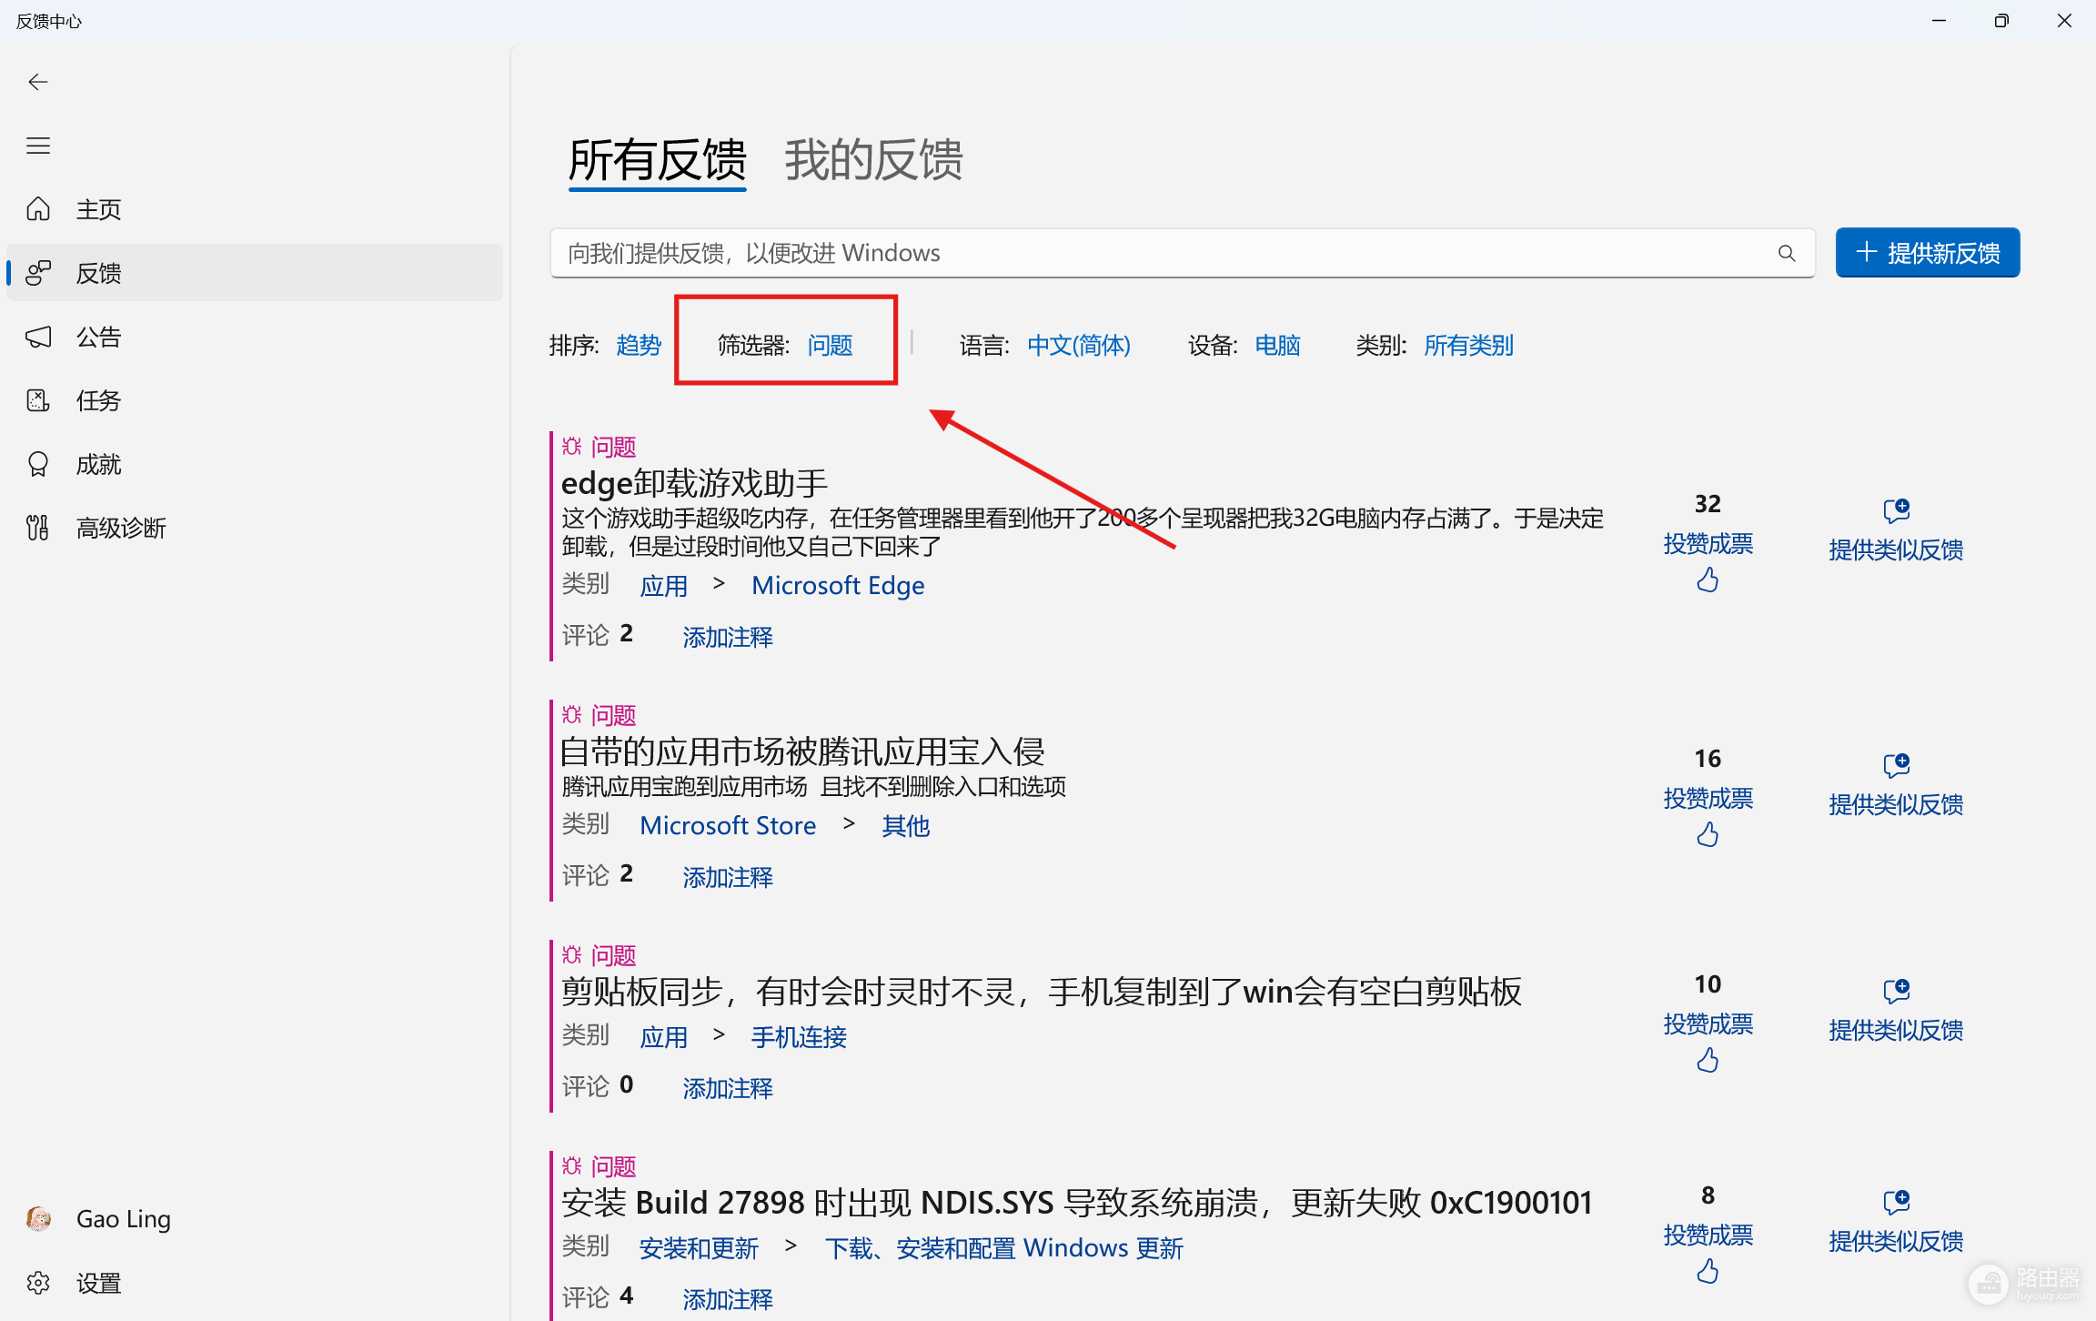
Task: Click 添加注释 under NDIS.SYS feedback
Action: pyautogui.click(x=728, y=1299)
